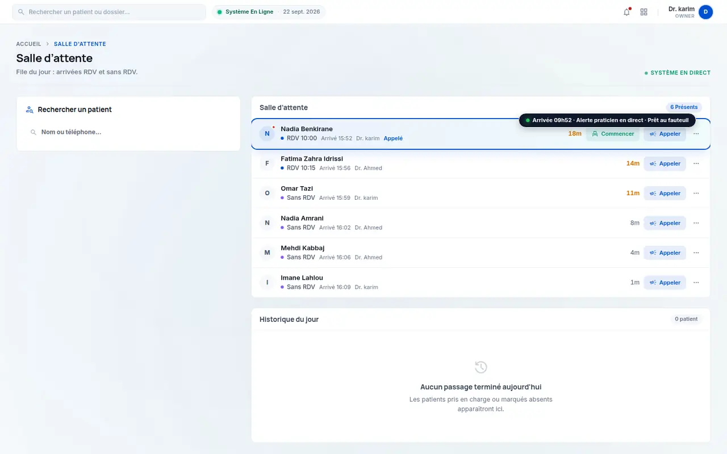Call Mehdi Kabbaj with Appeler
Image resolution: width=727 pixels, height=454 pixels.
665,253
